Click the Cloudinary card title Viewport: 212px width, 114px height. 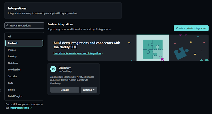pos(64,68)
